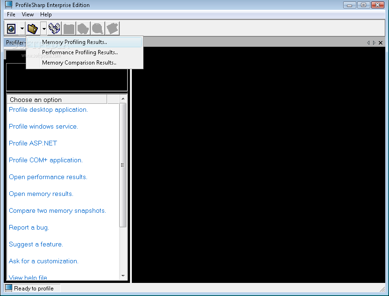
Task: Click Profile COM+ application link
Action: [46, 160]
